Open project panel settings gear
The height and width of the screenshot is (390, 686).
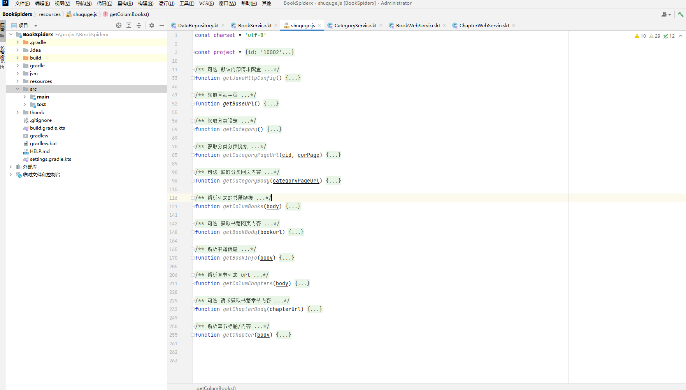pos(152,25)
